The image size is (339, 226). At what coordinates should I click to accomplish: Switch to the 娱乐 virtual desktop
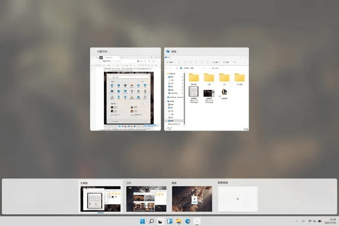pyautogui.click(x=192, y=199)
